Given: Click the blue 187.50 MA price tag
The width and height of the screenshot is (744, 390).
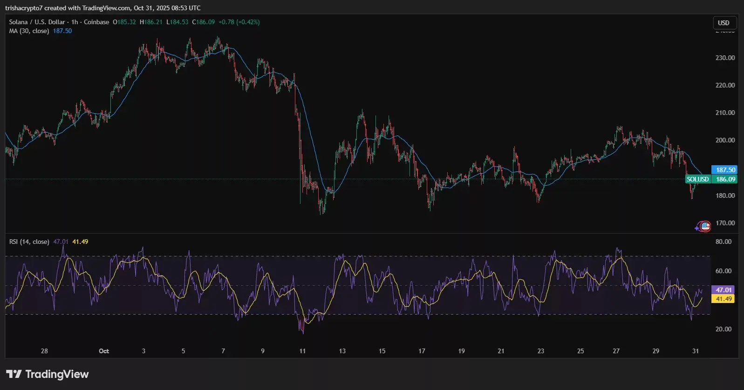Looking at the screenshot, I should pyautogui.click(x=724, y=170).
